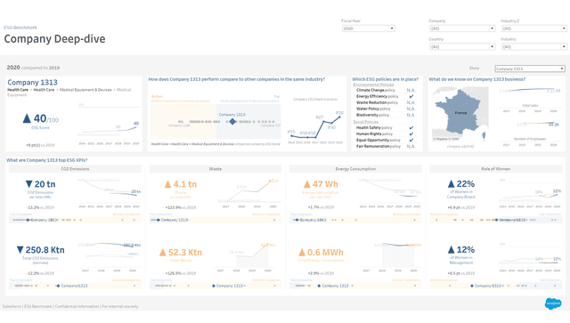The image size is (570, 323).
Task: Click the Energy 47 Wh triangle indicator
Action: (x=307, y=184)
